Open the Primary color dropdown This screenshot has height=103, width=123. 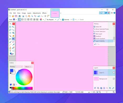(x=16, y=67)
